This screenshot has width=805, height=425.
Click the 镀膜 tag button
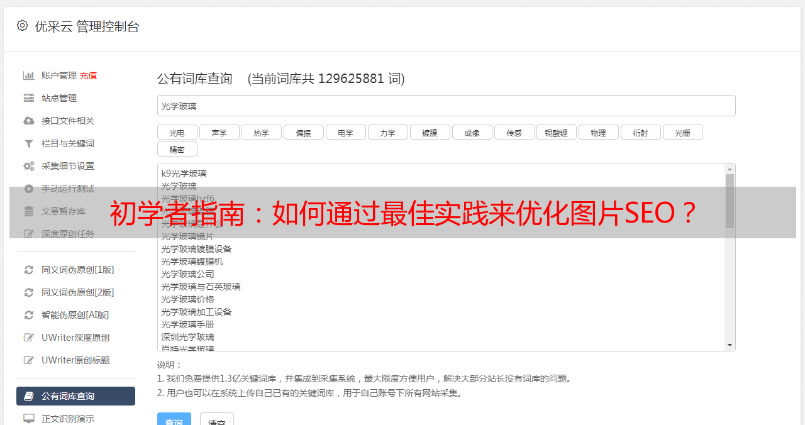point(430,132)
